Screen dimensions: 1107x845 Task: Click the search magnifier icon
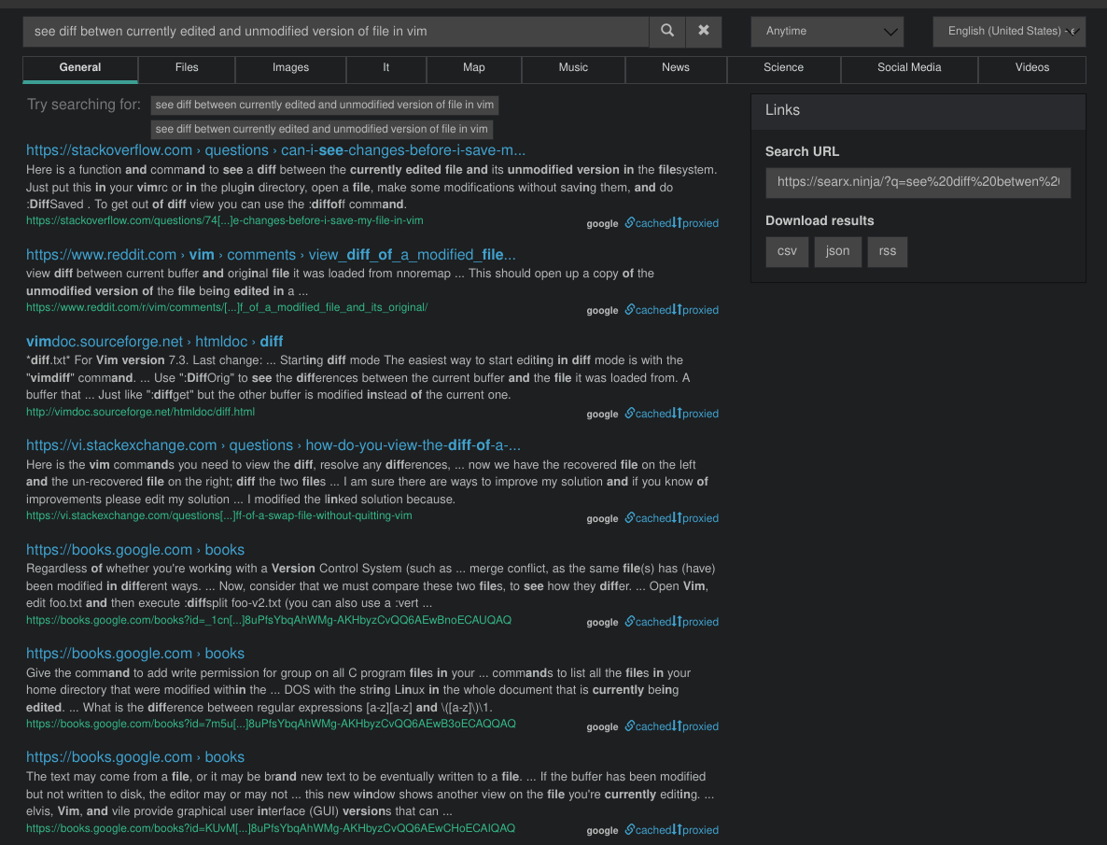coord(666,31)
